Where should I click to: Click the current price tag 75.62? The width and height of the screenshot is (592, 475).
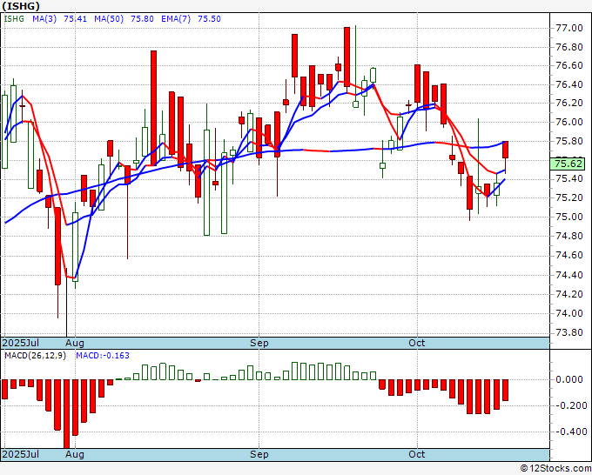(x=568, y=164)
